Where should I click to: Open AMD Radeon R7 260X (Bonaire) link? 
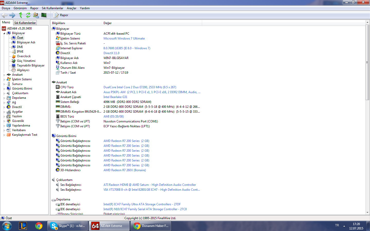[125, 170]
